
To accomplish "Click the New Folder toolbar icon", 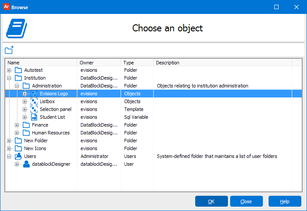I will pyautogui.click(x=9, y=50).
